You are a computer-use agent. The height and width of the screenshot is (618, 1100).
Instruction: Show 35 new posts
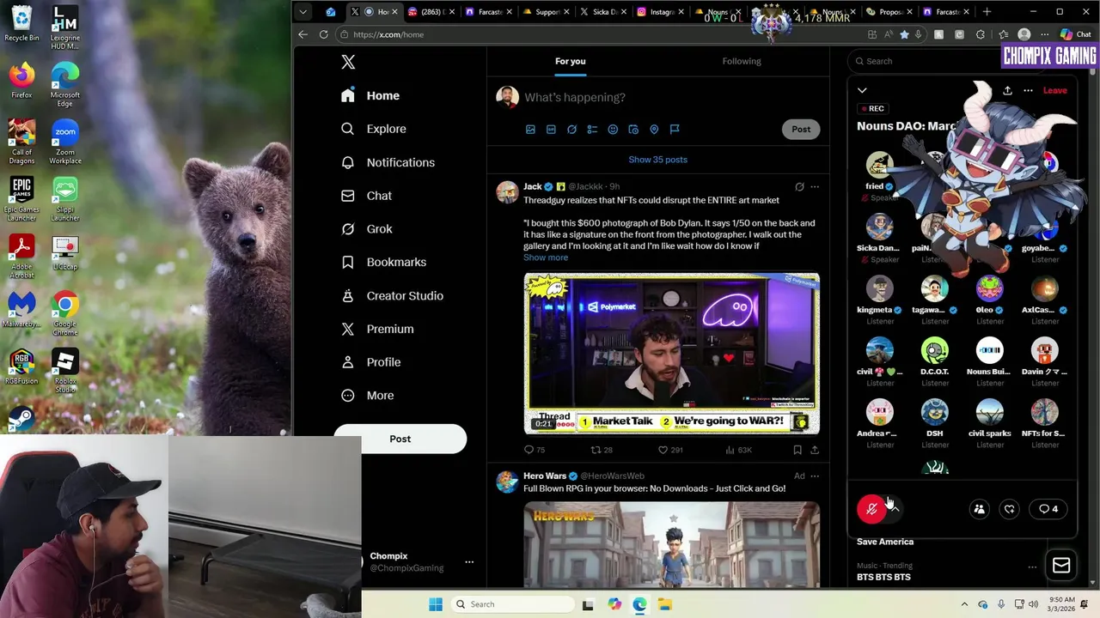[x=657, y=160]
